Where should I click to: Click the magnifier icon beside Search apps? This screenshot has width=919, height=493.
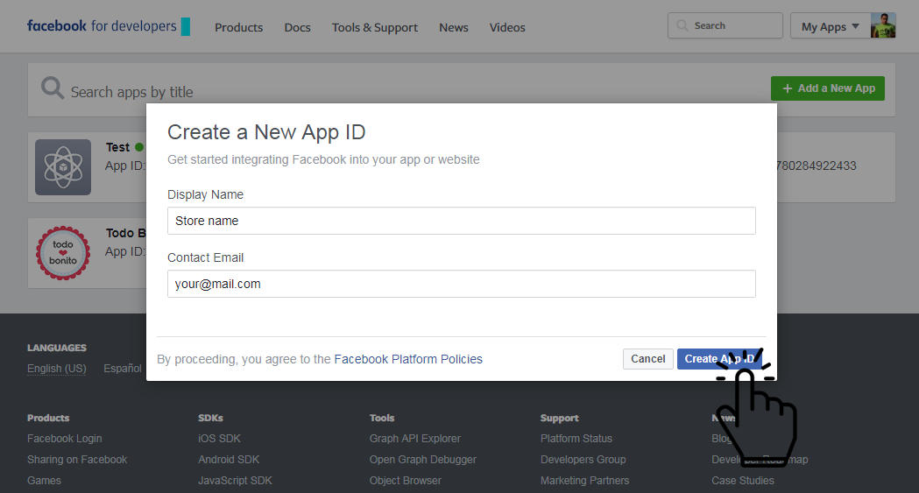click(53, 88)
